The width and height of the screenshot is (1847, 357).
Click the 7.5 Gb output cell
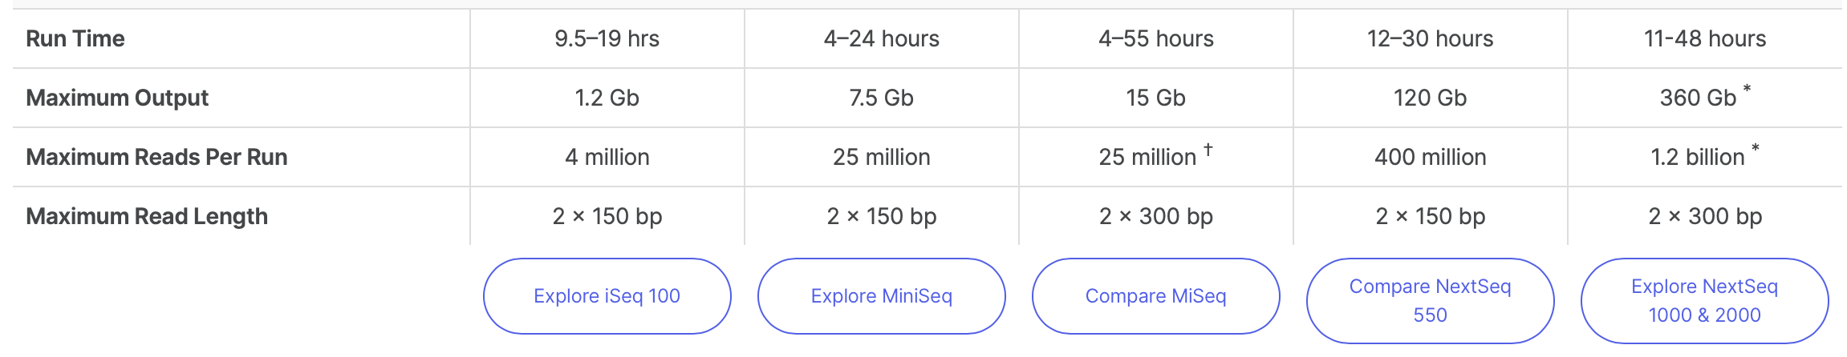[881, 98]
